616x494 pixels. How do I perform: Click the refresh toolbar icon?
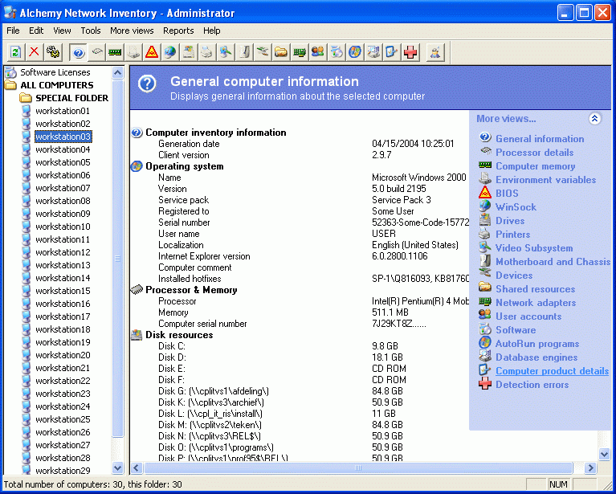[x=15, y=52]
